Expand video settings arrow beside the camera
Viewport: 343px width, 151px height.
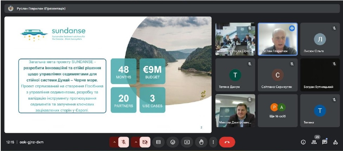click(135, 142)
